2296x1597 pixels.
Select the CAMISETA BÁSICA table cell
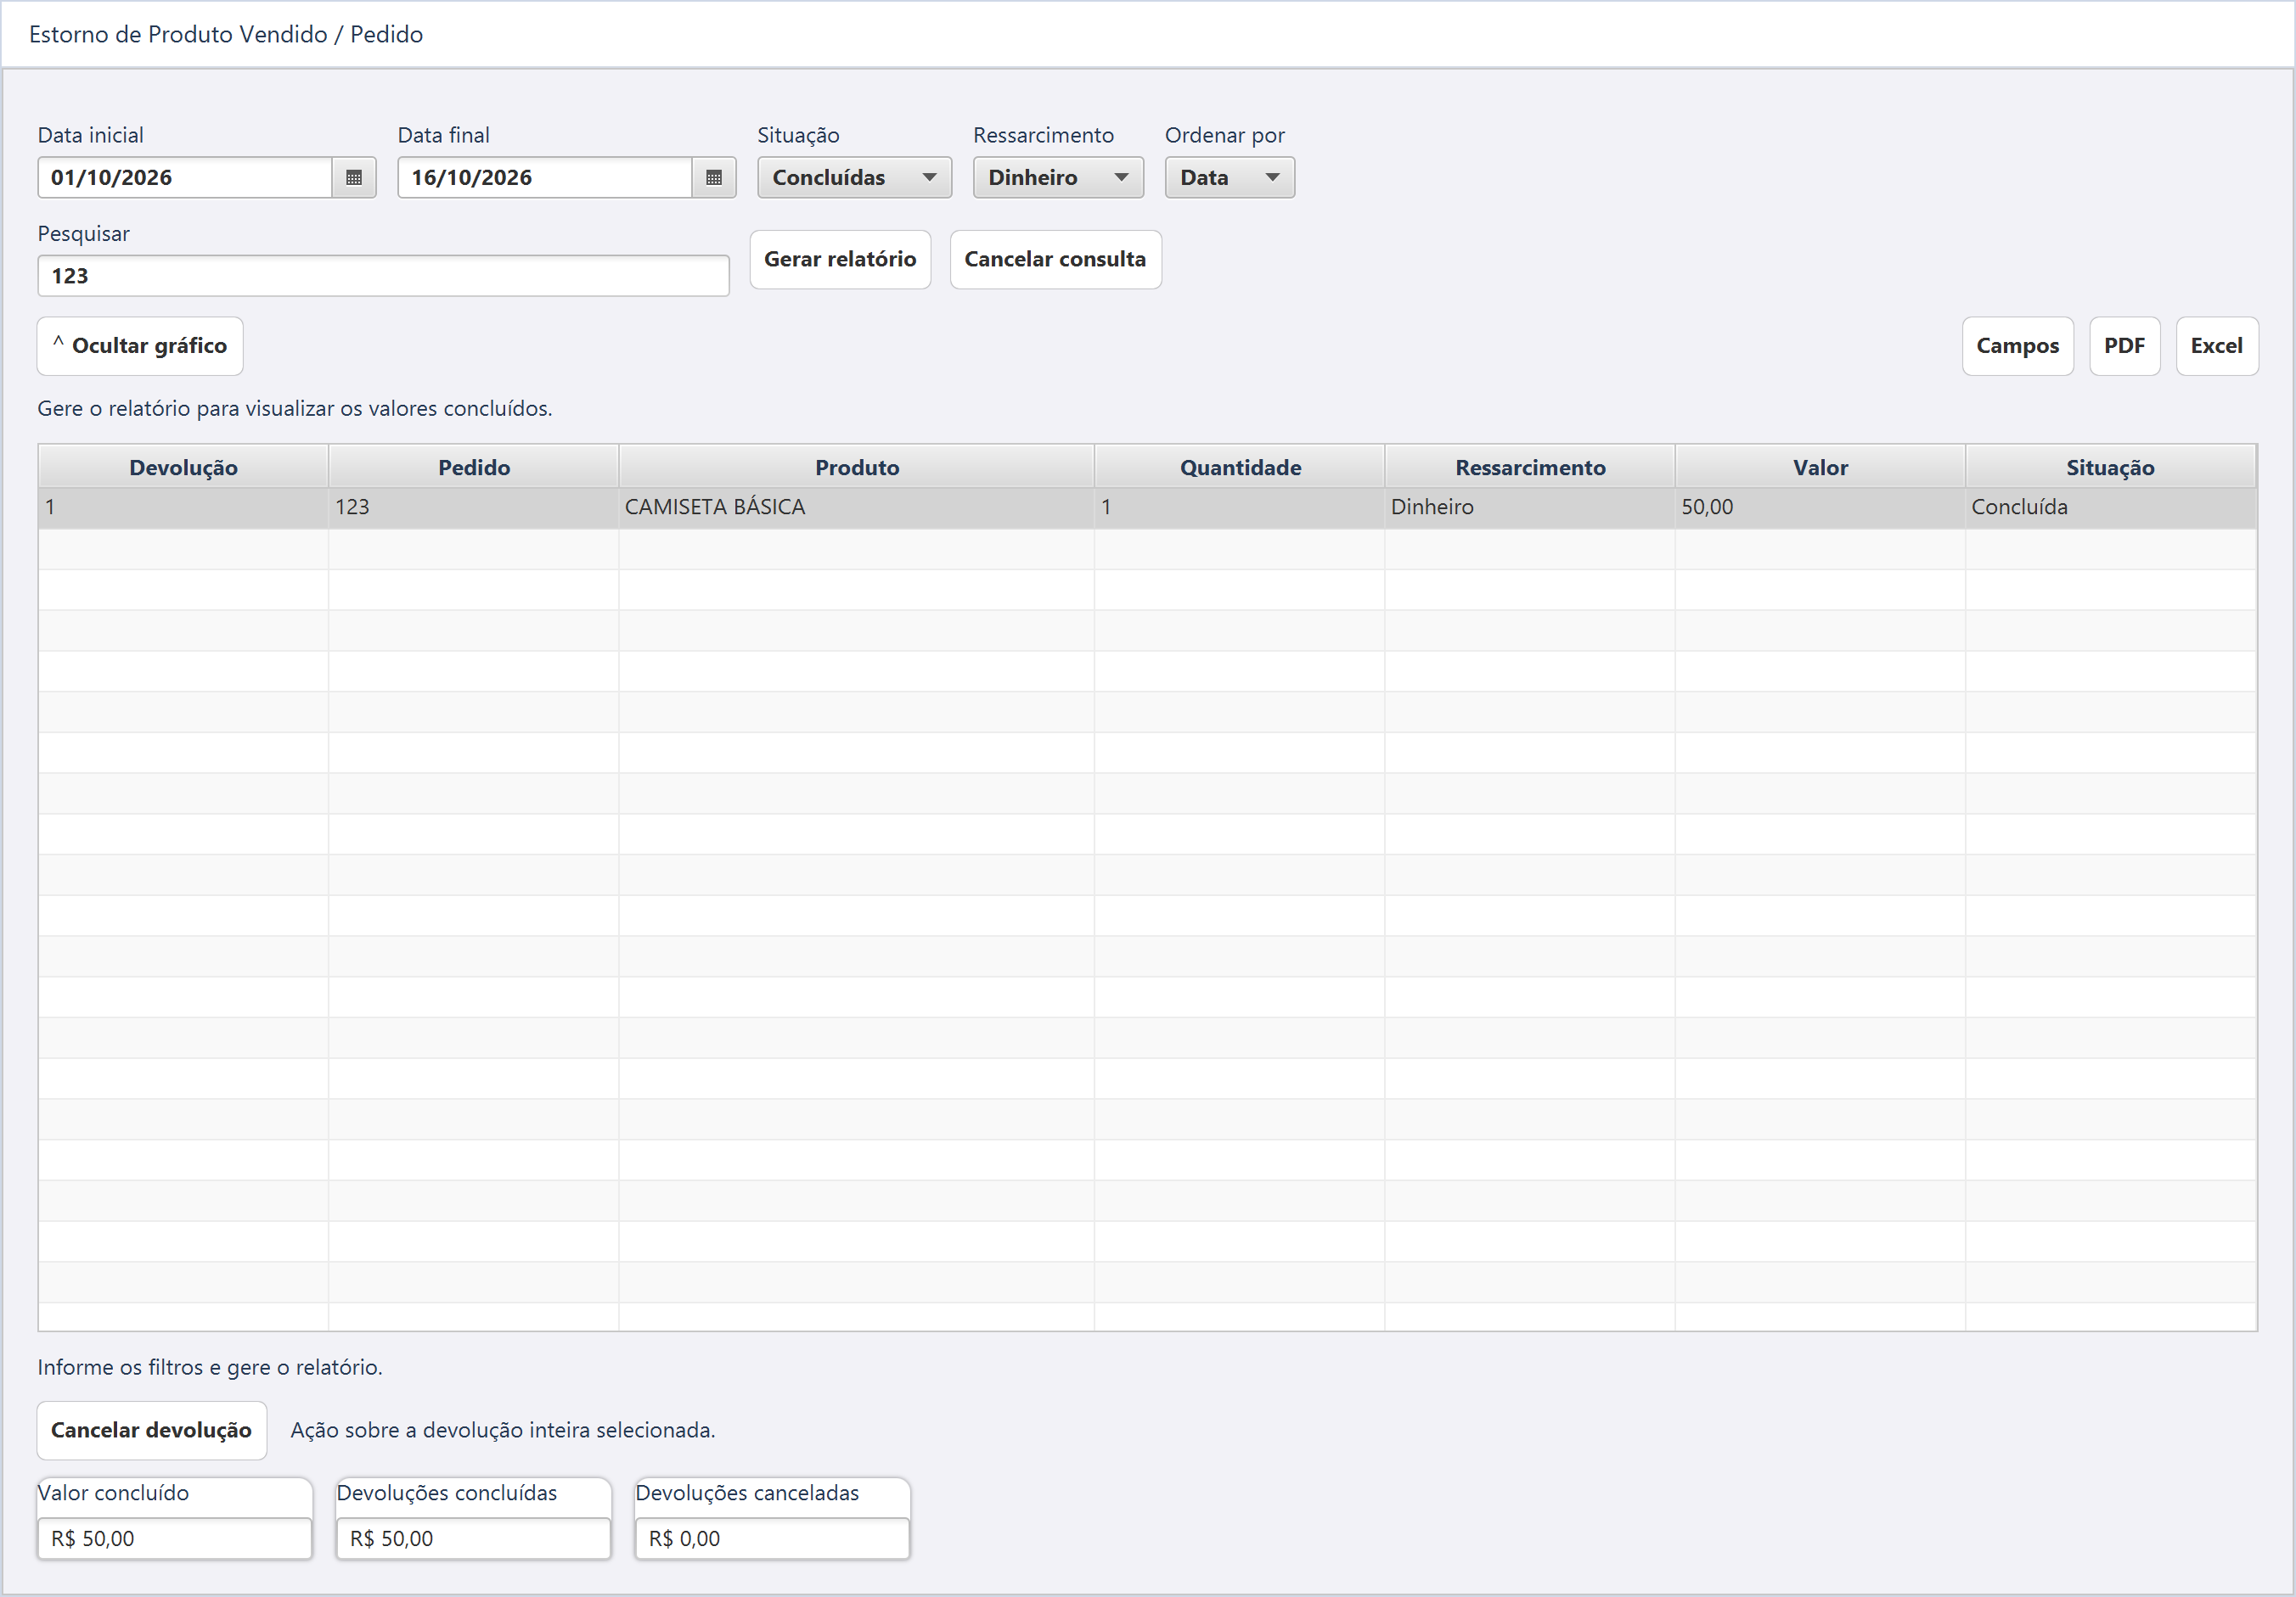(x=857, y=507)
